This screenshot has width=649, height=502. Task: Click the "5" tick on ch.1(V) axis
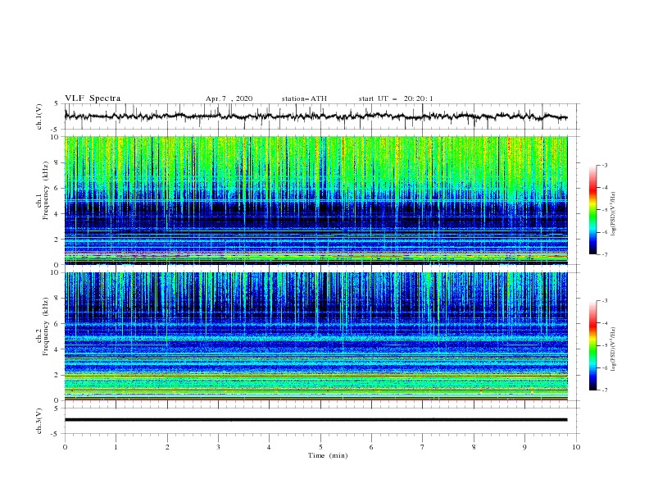tap(57, 103)
